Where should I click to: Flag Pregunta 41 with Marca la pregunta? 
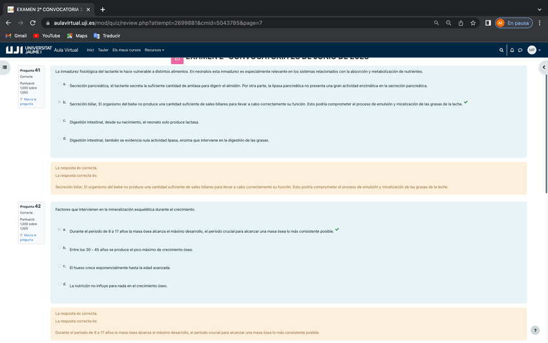coord(28,102)
